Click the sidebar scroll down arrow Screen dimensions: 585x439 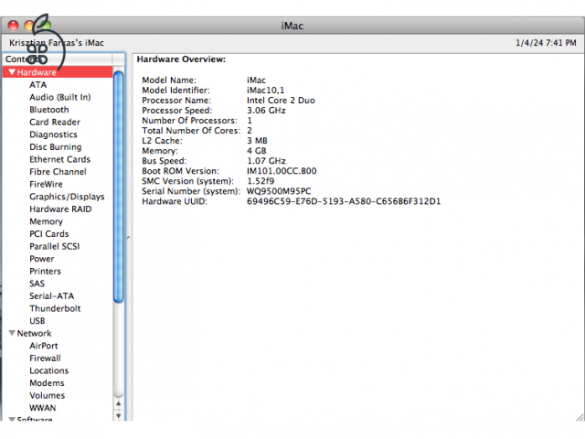click(118, 415)
